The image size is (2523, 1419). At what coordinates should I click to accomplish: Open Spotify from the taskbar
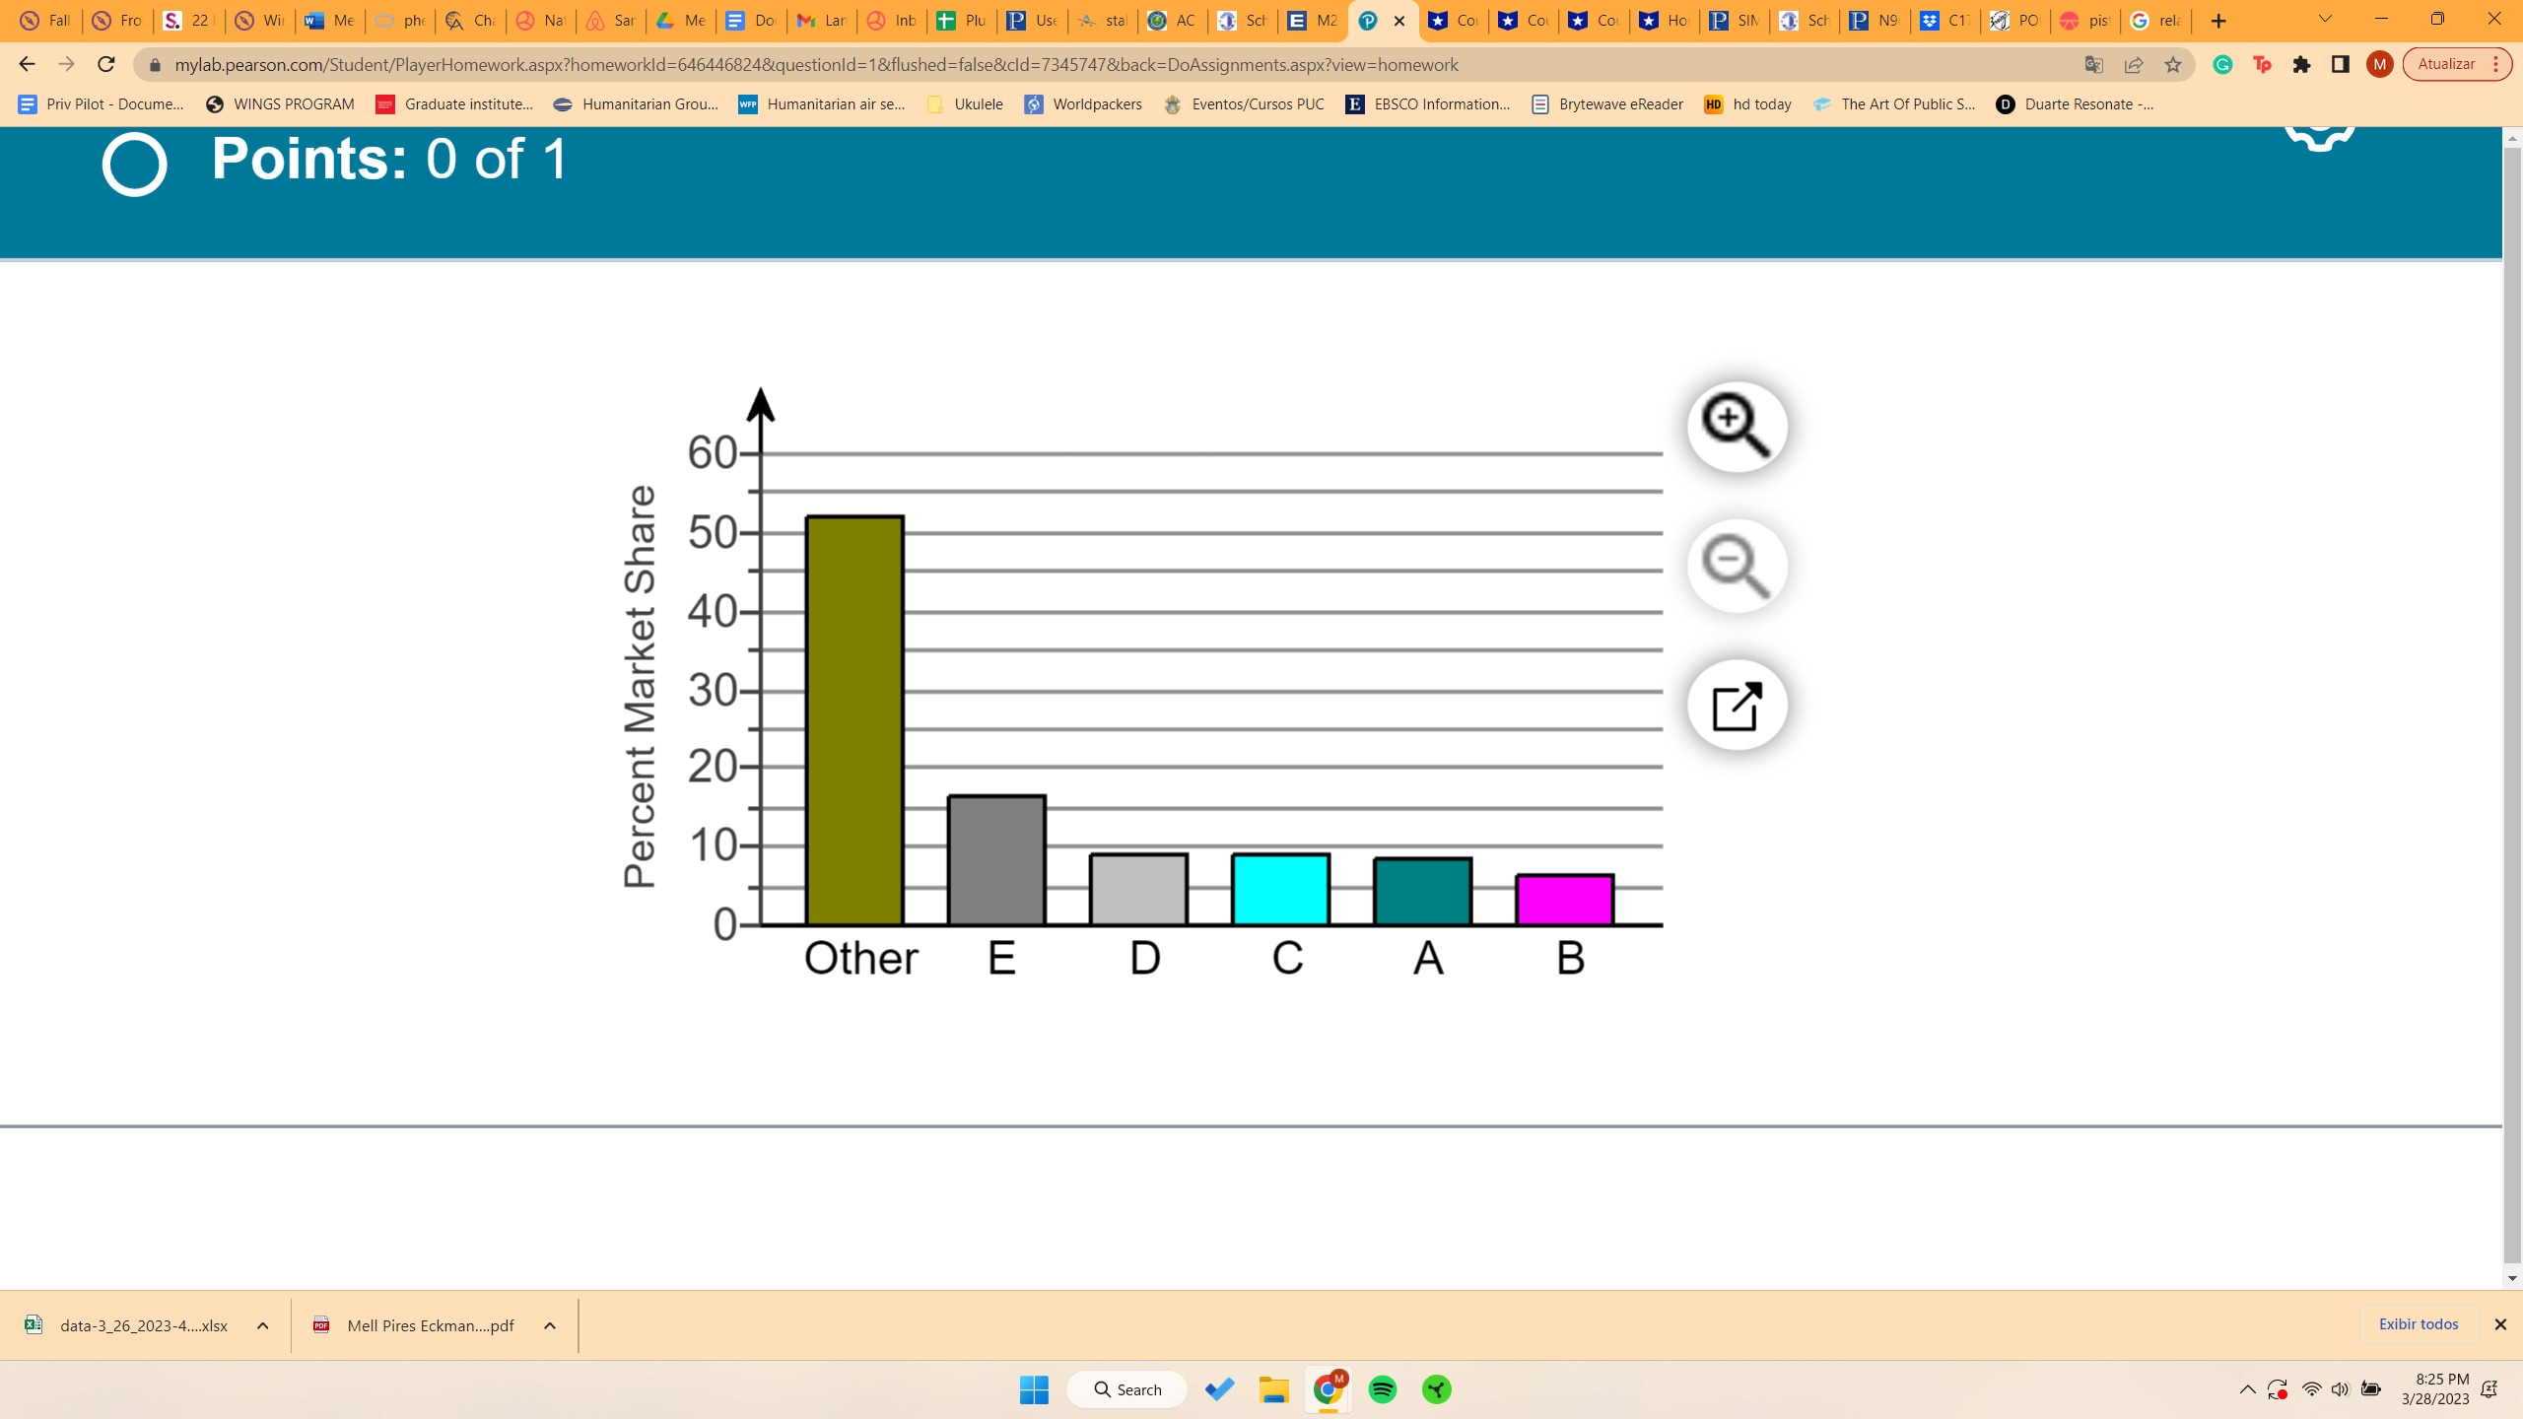tap(1383, 1389)
